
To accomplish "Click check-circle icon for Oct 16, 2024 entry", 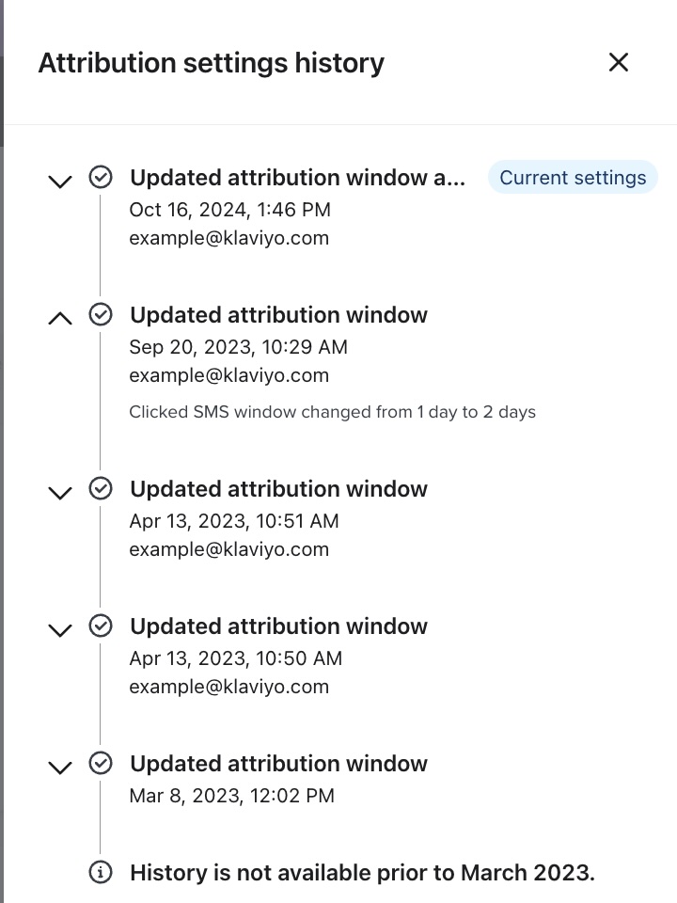I will [101, 177].
